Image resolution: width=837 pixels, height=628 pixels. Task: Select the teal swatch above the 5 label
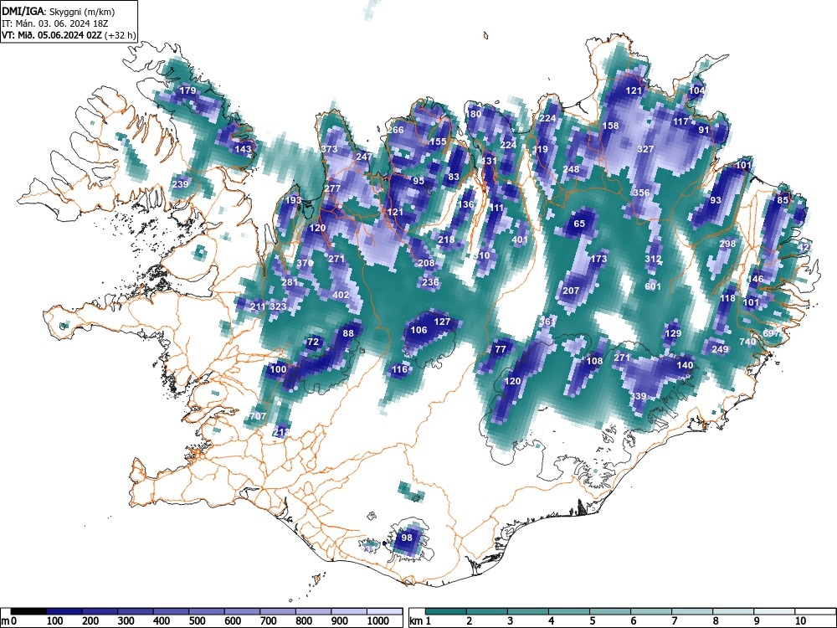pos(609,611)
